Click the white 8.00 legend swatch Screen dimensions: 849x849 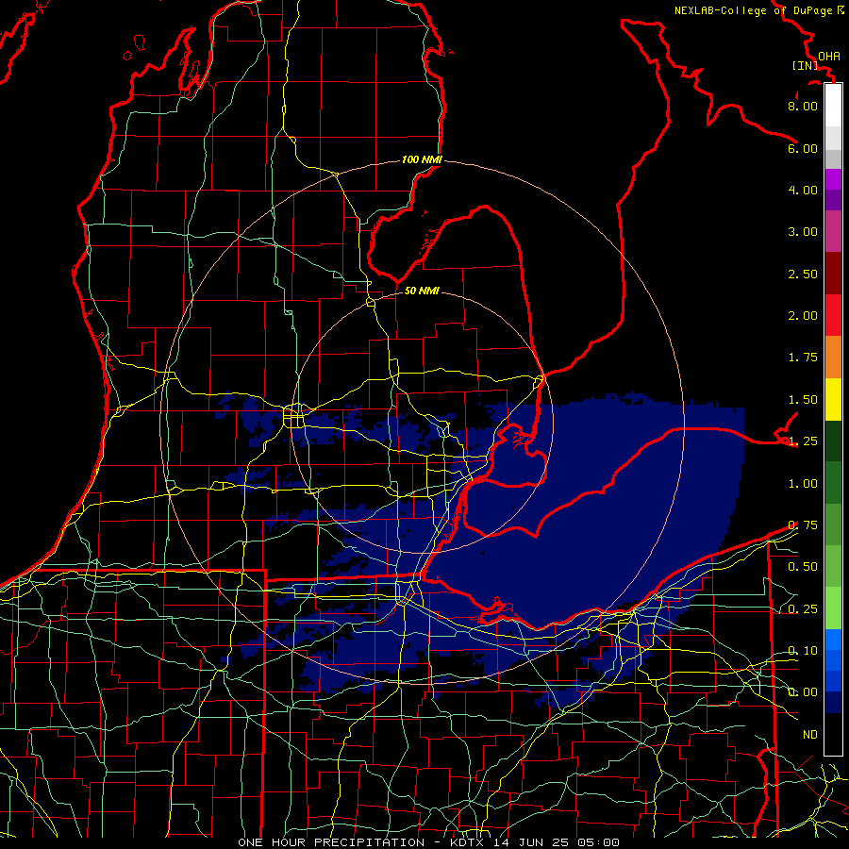[x=833, y=105]
